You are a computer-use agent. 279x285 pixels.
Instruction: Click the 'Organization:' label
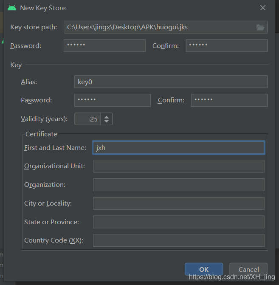pyautogui.click(x=45, y=185)
